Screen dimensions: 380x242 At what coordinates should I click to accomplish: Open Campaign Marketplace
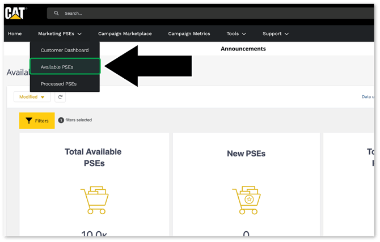[x=125, y=33]
